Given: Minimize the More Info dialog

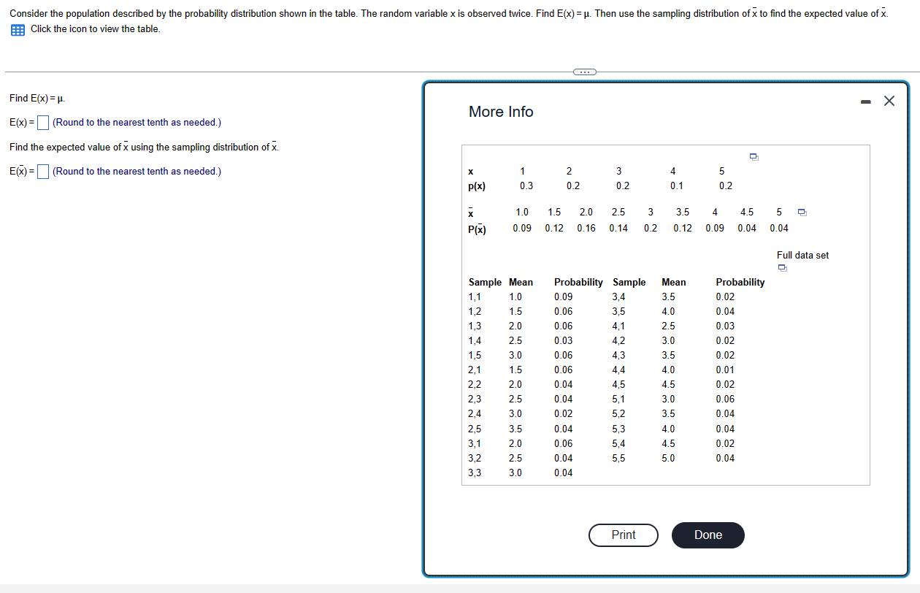Looking at the screenshot, I should point(865,102).
